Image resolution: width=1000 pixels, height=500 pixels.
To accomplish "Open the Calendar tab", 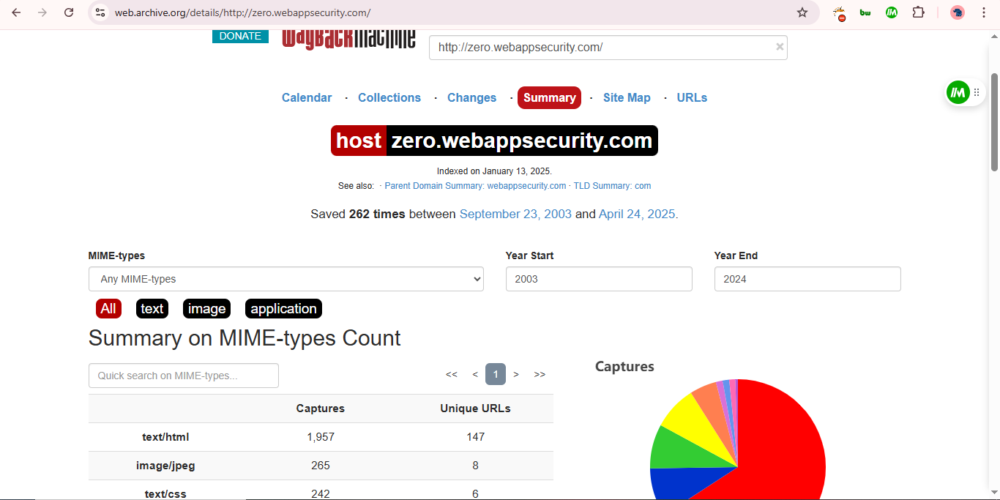I will [307, 97].
